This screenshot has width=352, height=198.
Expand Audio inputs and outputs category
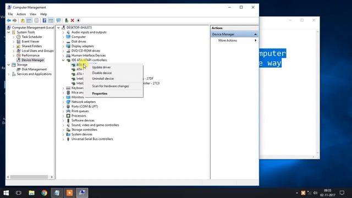[63, 32]
